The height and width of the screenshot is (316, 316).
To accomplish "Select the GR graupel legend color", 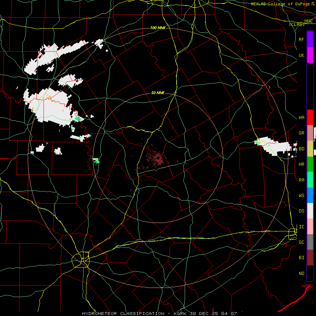I will (310, 133).
